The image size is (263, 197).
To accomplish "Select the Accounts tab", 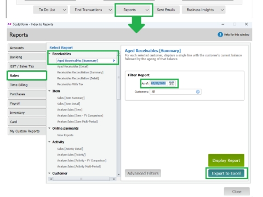I will tap(27, 48).
